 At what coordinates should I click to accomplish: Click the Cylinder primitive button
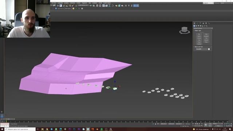pyautogui.click(x=199, y=38)
